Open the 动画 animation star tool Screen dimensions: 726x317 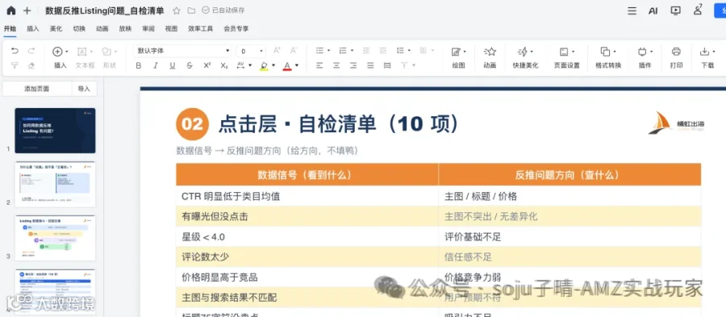point(490,57)
